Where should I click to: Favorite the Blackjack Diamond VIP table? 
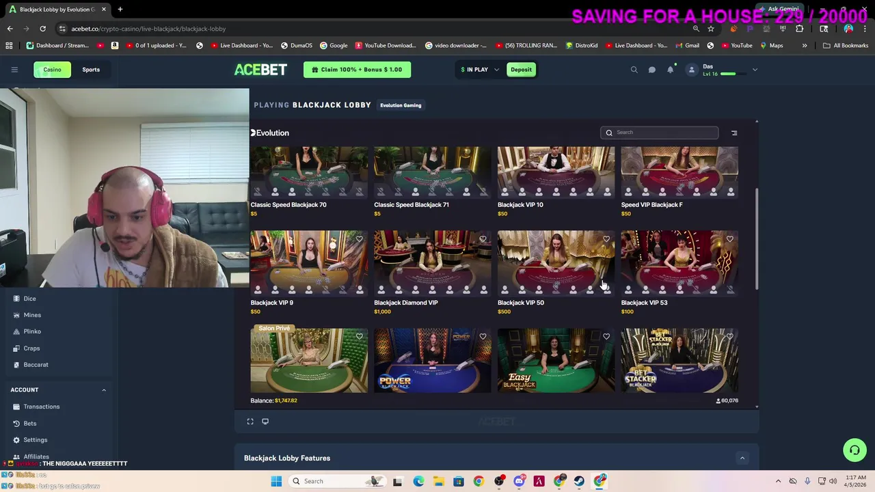[x=483, y=239]
